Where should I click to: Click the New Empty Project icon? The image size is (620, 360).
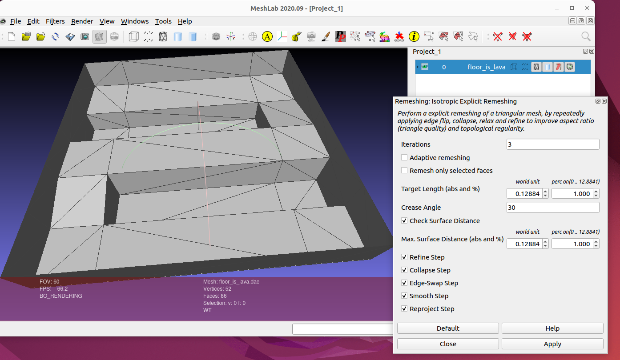(11, 36)
